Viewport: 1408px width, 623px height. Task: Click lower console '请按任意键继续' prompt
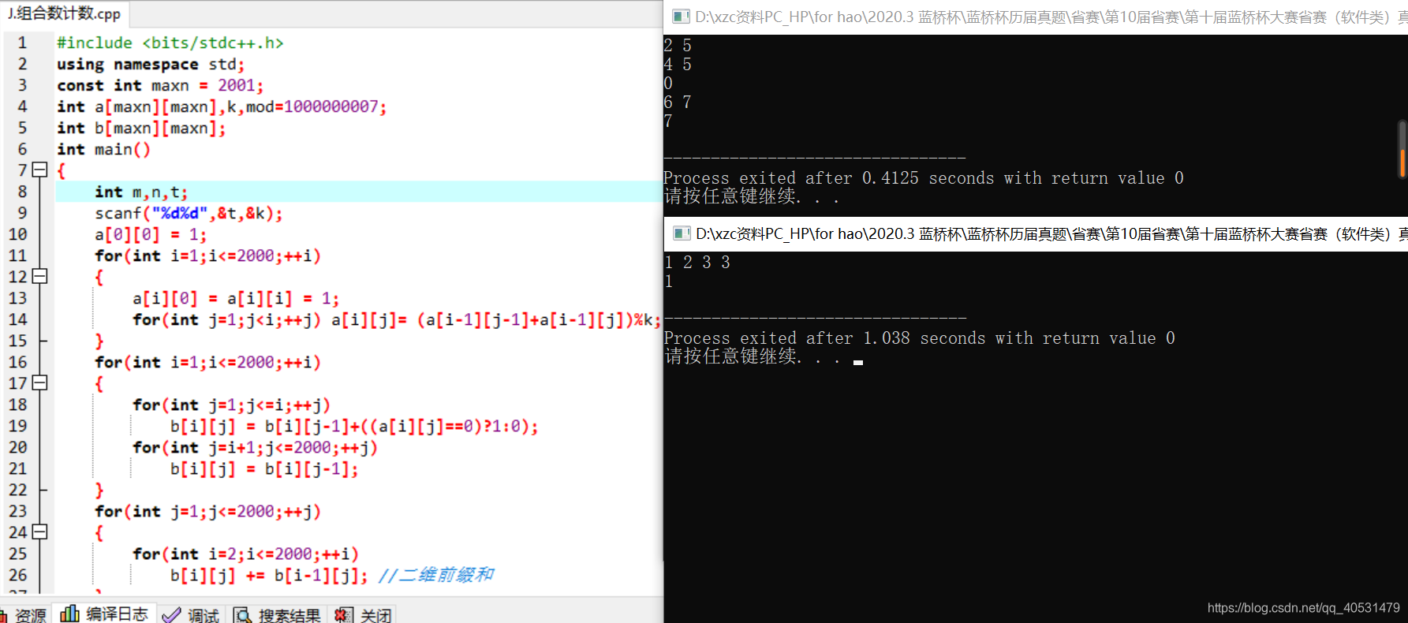tap(753, 356)
